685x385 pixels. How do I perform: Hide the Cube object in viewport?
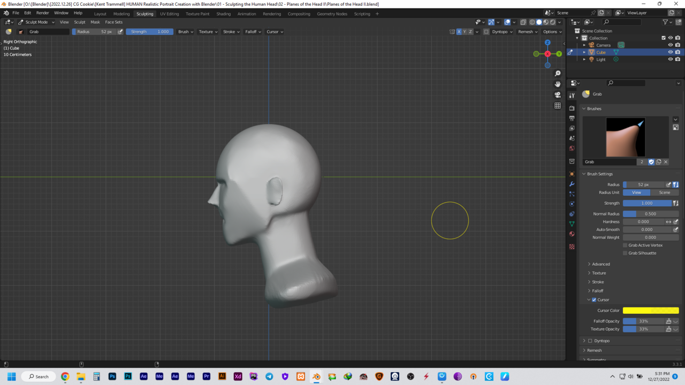click(670, 52)
